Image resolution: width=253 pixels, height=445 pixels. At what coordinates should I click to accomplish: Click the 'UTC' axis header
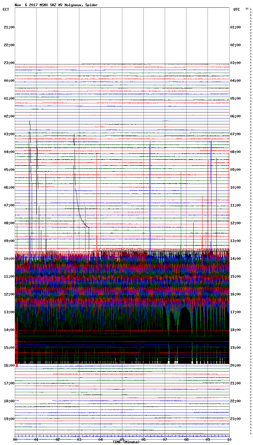(x=237, y=9)
